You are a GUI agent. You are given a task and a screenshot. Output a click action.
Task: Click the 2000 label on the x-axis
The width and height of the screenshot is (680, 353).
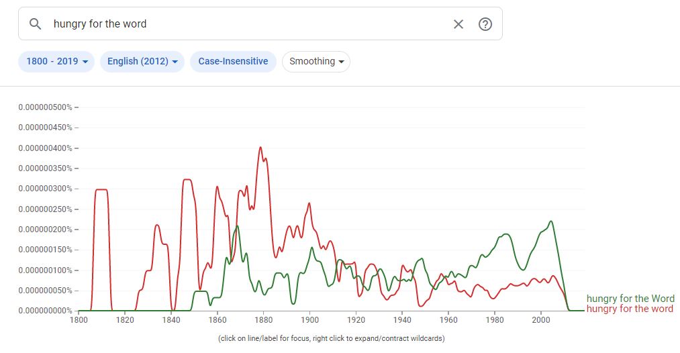(540, 321)
